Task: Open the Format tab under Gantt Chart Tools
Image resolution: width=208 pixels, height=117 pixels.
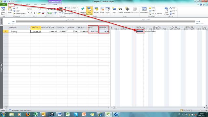Action: tap(55, 5)
